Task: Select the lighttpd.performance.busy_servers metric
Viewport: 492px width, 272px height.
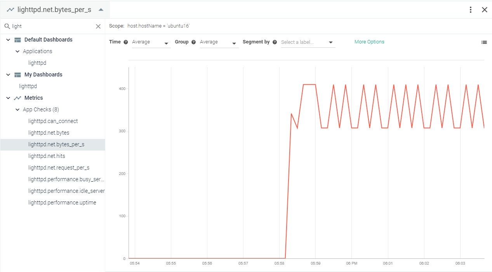Action: click(x=66, y=179)
